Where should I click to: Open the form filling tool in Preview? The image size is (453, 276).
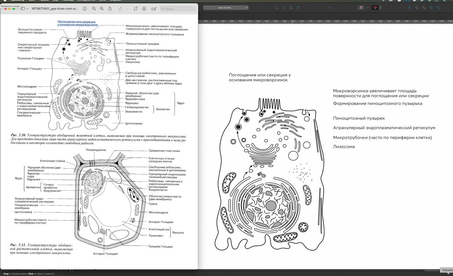[x=154, y=8]
